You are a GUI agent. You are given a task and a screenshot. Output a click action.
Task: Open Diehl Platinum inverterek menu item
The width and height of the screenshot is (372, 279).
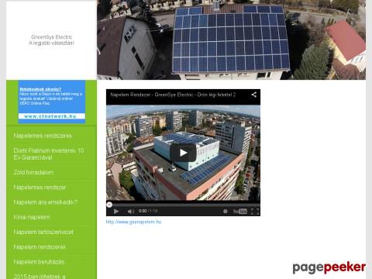click(x=49, y=154)
